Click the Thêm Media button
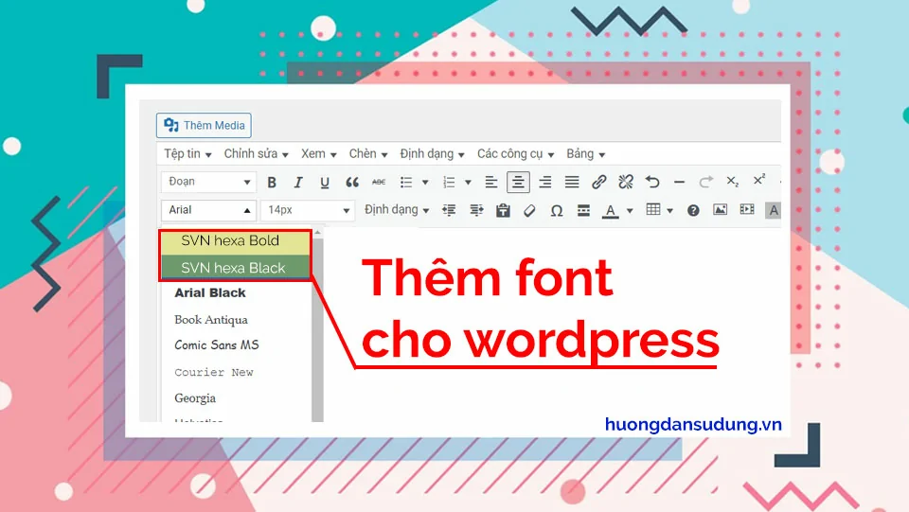Viewport: 909px width, 512px height. 204,125
